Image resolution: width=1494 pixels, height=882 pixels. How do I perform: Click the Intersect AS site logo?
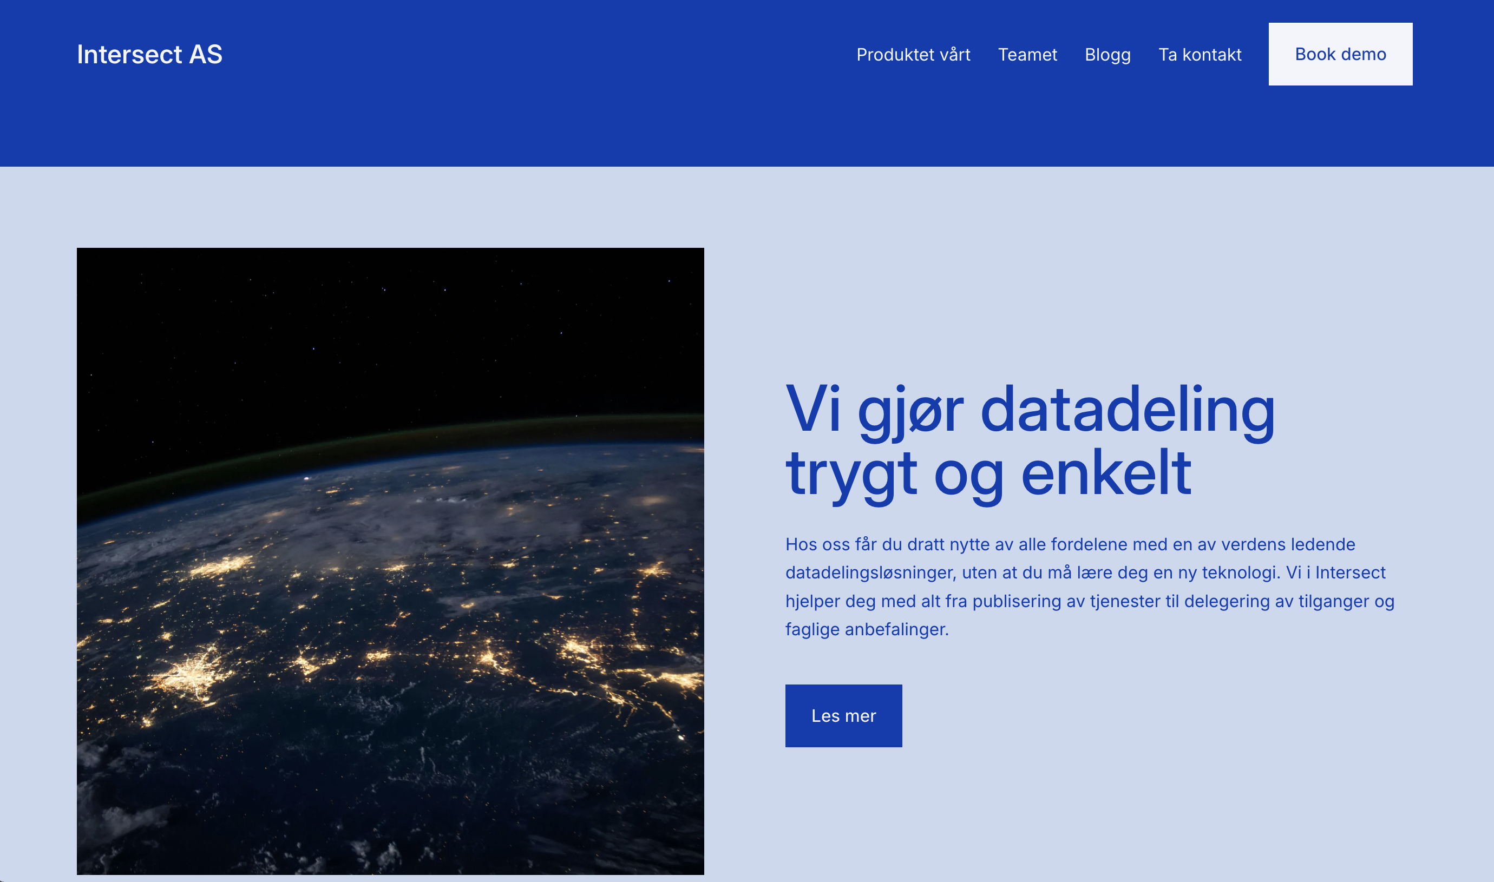point(149,54)
